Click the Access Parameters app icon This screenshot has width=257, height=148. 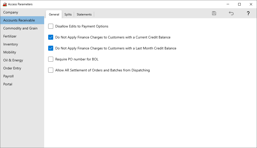tap(5, 4)
